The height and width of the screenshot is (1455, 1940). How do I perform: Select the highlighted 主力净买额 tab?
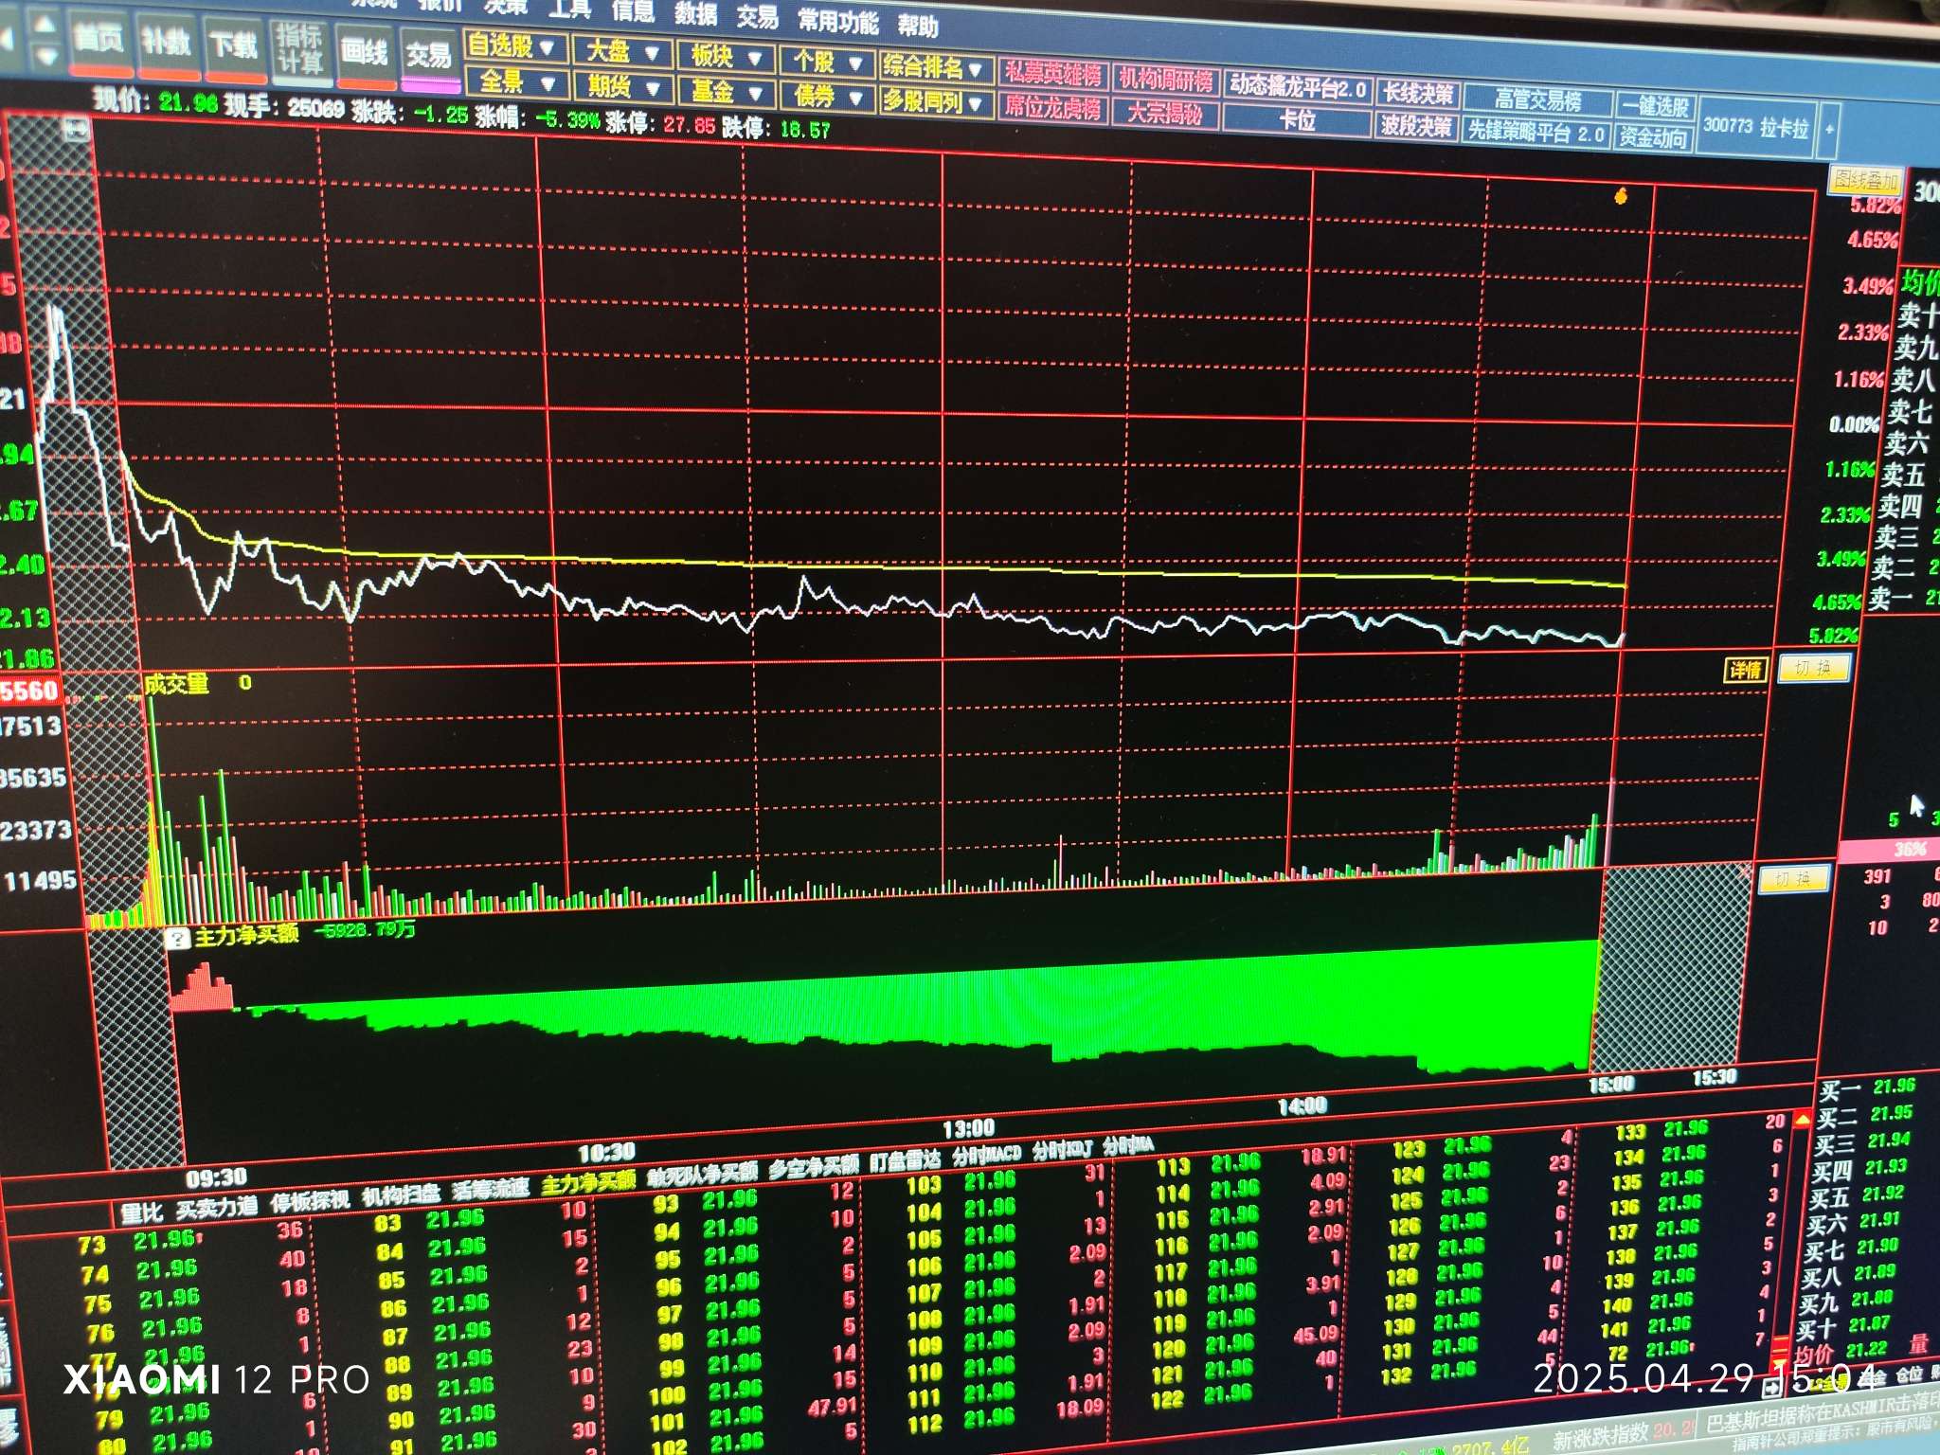(588, 1182)
